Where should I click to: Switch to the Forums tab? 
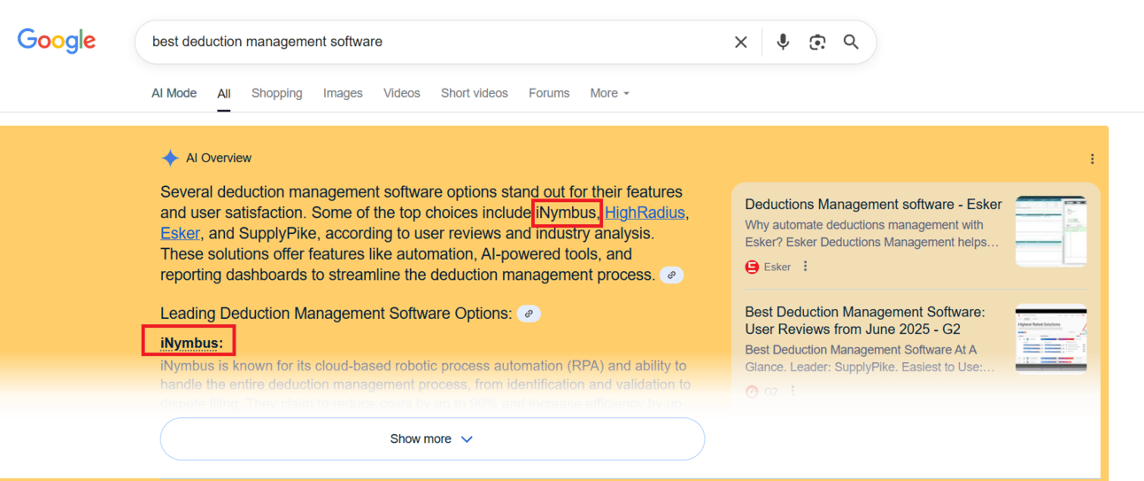(x=549, y=93)
